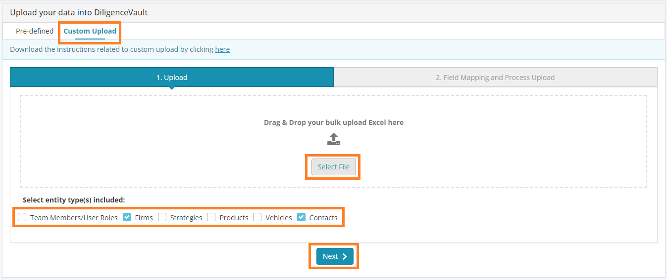667x280 pixels.
Task: Click the upload tray icon
Action: click(x=334, y=139)
